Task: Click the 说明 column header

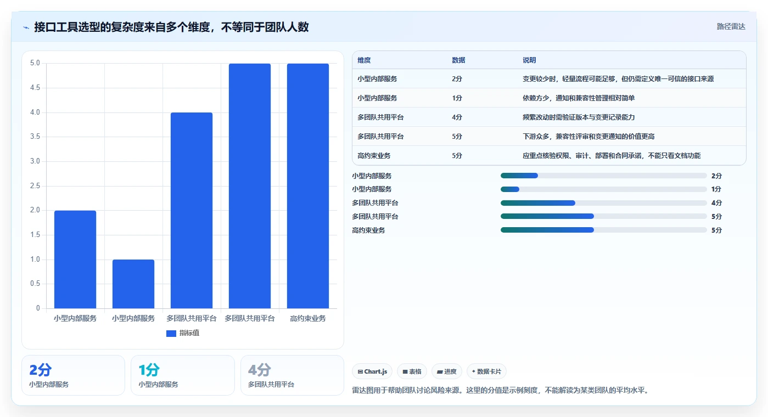Action: (529, 60)
